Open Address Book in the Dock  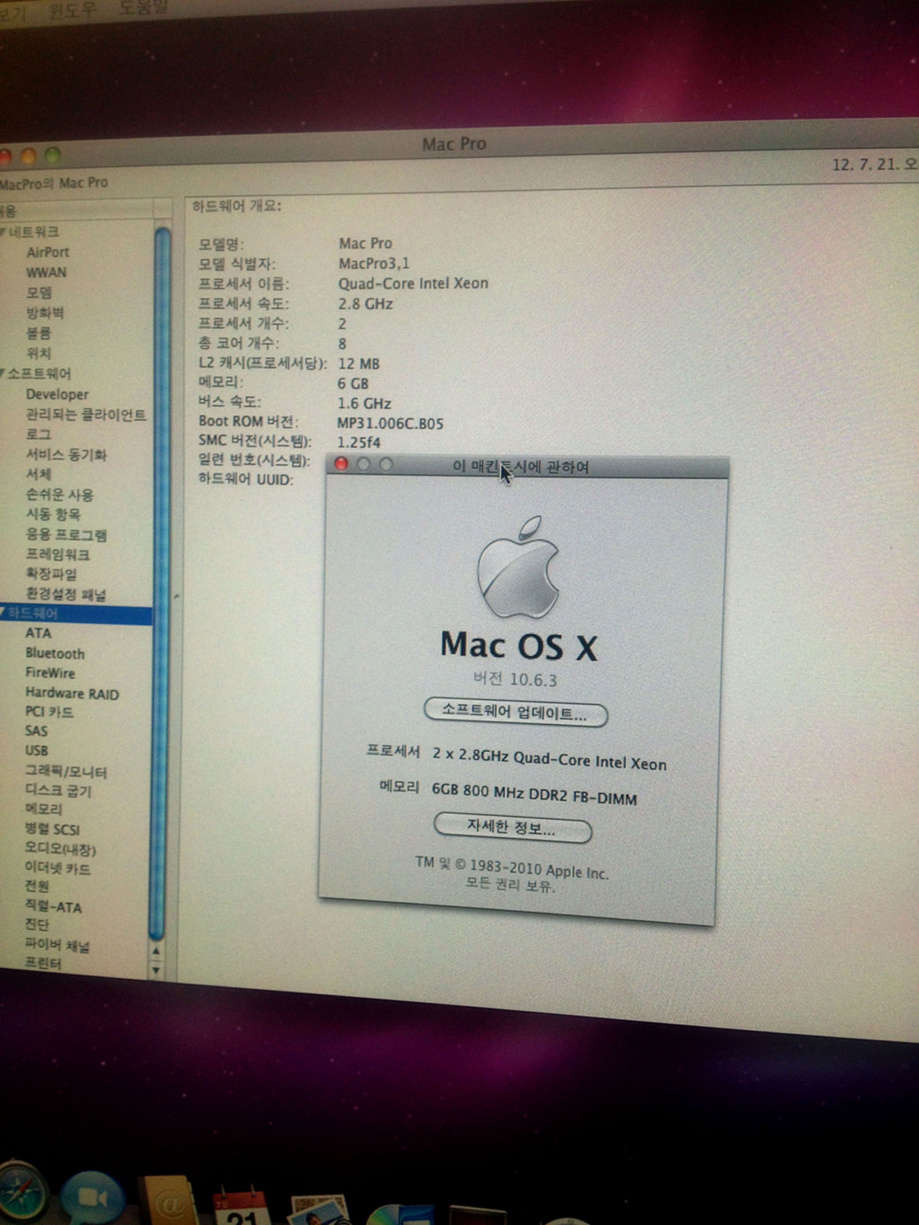[167, 1202]
